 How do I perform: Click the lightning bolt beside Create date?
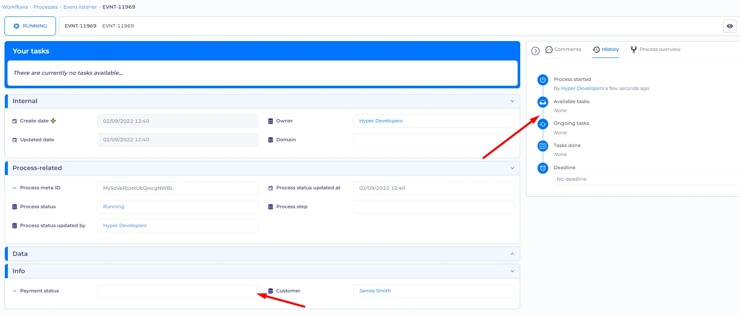[53, 121]
